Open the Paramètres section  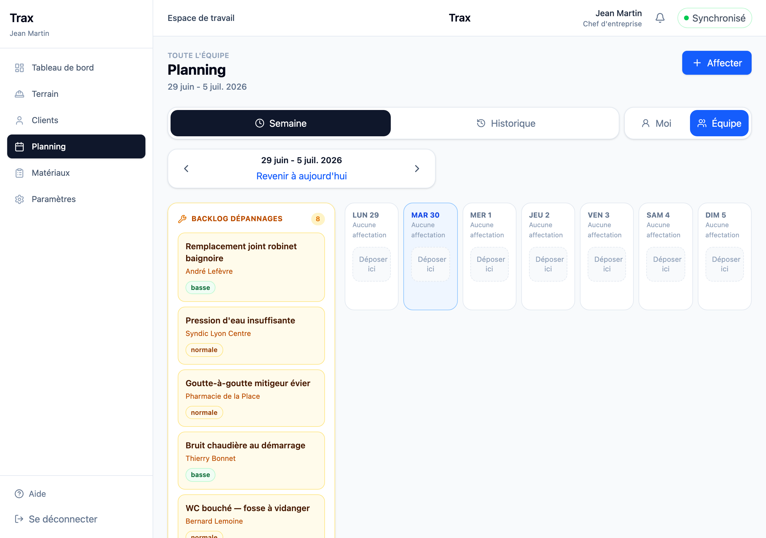pyautogui.click(x=76, y=199)
